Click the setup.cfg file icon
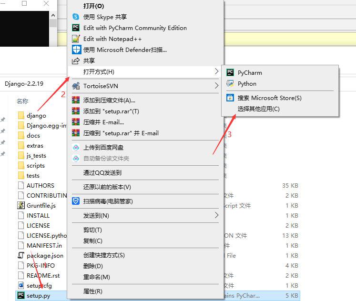This screenshot has width=356, height=301. tap(21, 285)
